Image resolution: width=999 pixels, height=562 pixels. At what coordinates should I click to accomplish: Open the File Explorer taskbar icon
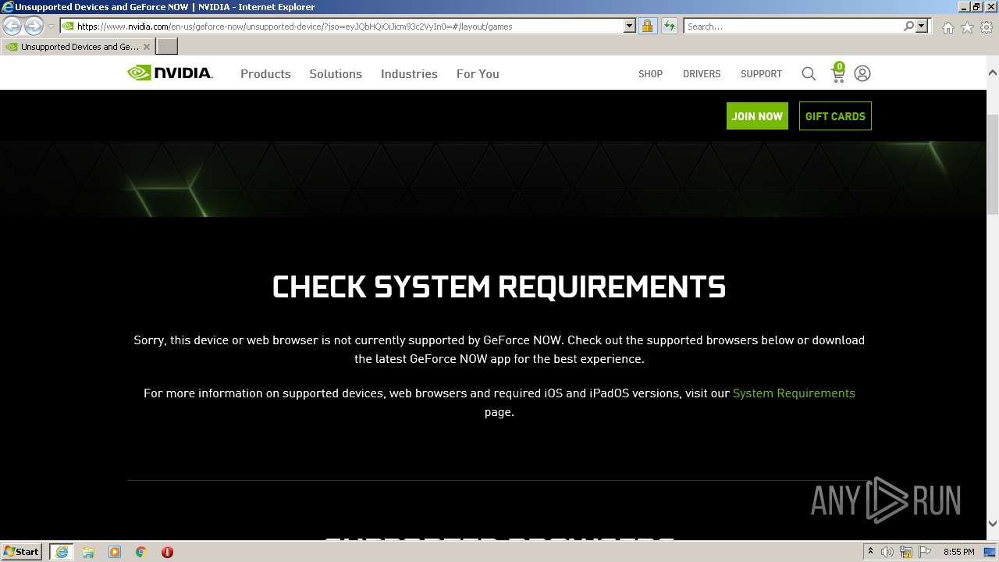pyautogui.click(x=88, y=552)
